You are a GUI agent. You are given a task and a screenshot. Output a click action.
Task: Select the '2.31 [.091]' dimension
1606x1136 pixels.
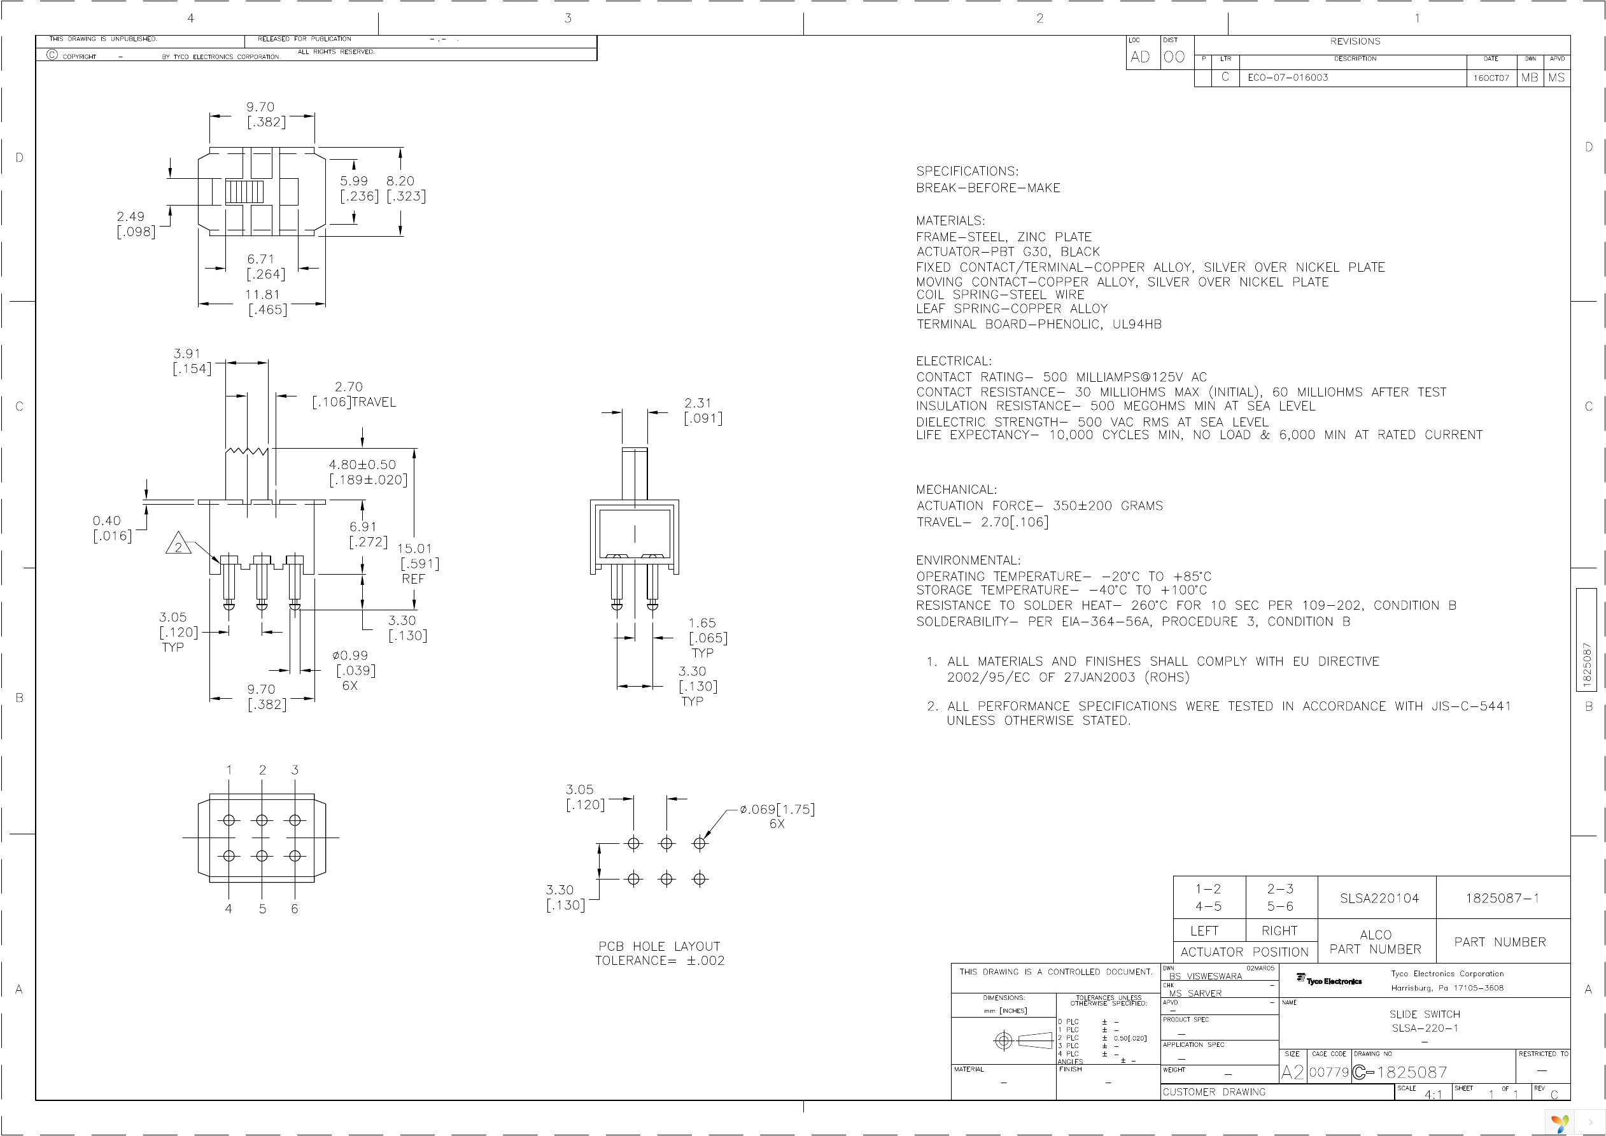tap(703, 410)
